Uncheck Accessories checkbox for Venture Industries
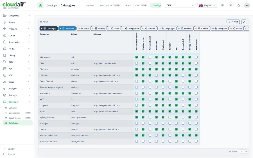Viewport: 253px width, 158px height. [196, 135]
